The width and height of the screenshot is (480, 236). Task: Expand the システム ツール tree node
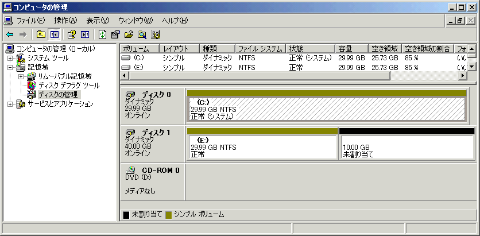point(10,58)
